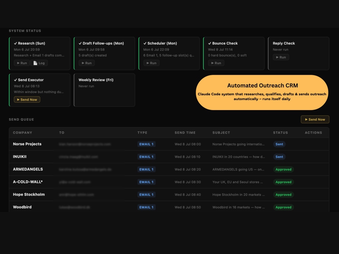Screen dimensions: 339x254
Task: Click the SEND QUEUE section heading
Action: point(21,120)
